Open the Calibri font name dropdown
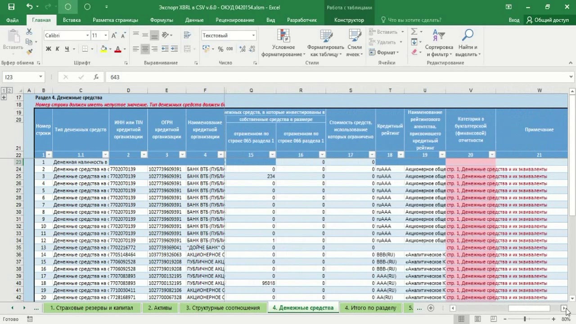576x324 pixels. 87,36
